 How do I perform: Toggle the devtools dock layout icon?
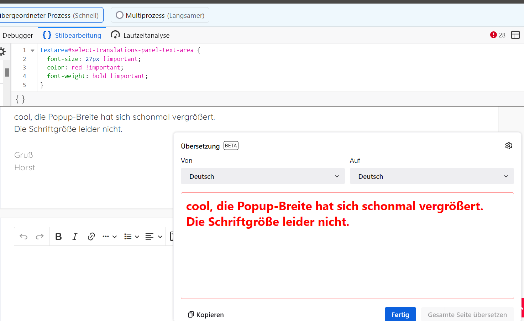[515, 35]
